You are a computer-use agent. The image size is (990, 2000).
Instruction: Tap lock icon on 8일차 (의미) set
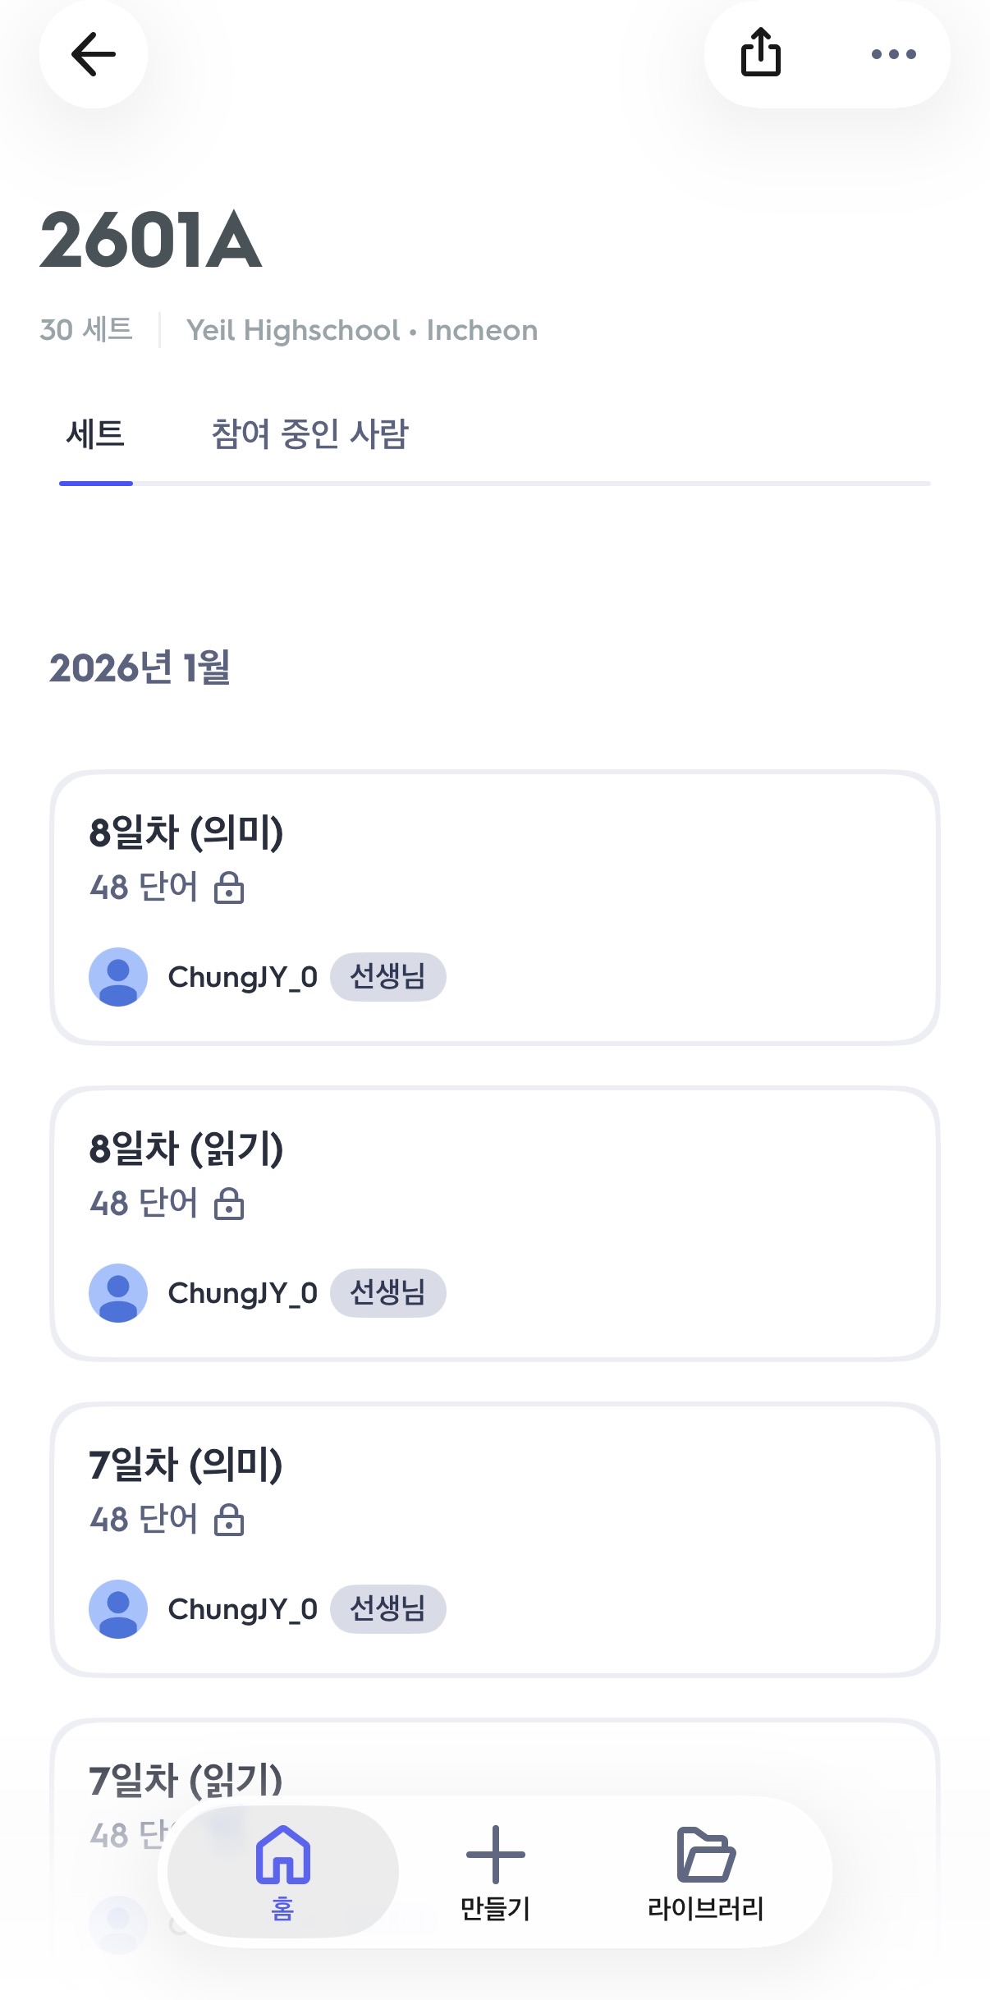(x=229, y=888)
